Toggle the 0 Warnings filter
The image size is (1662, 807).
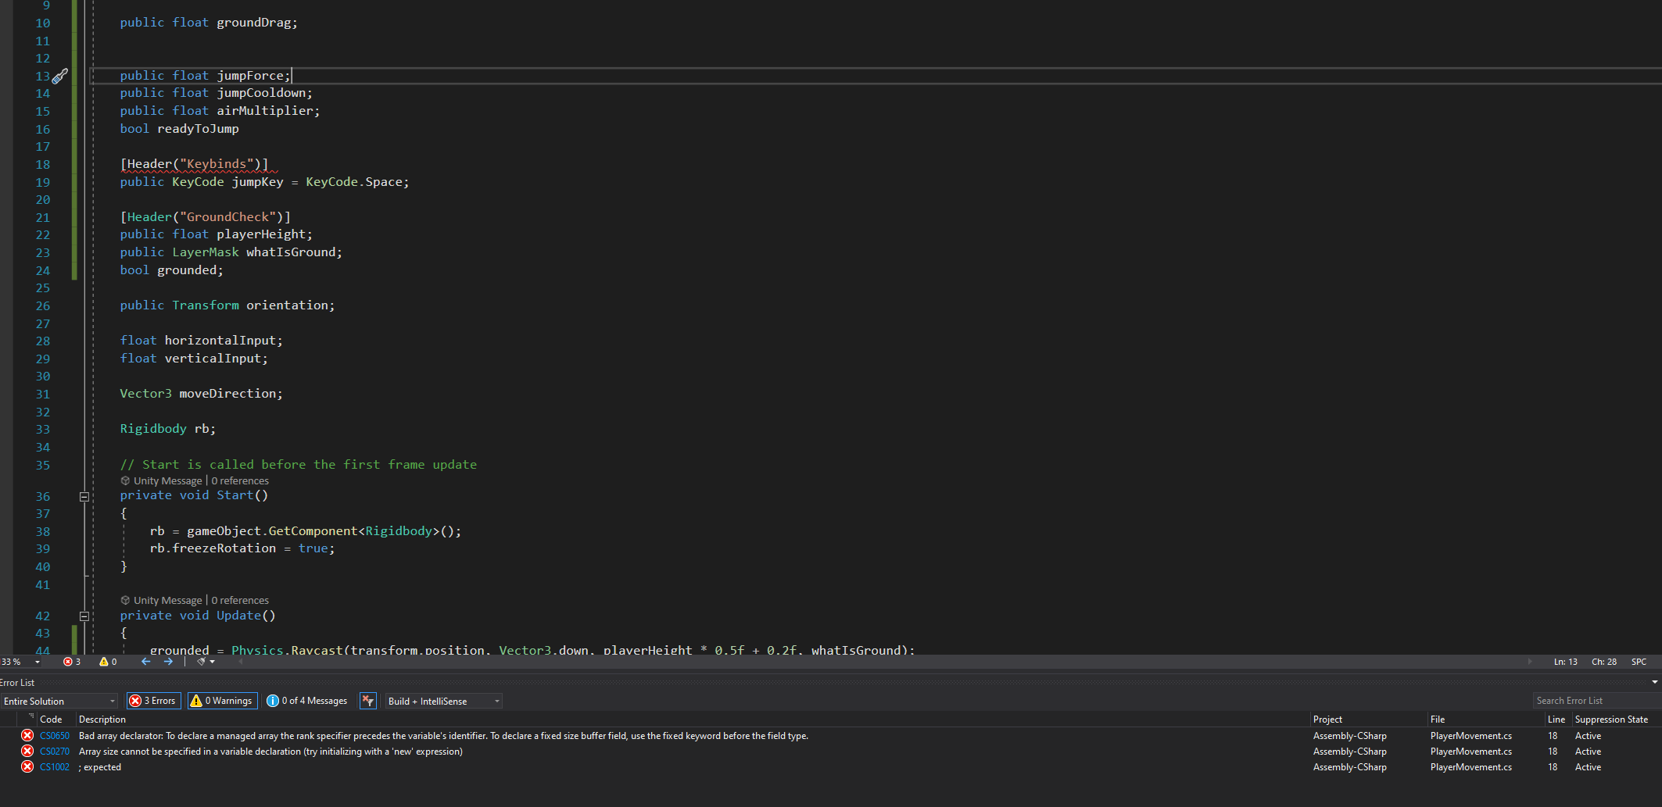click(222, 701)
